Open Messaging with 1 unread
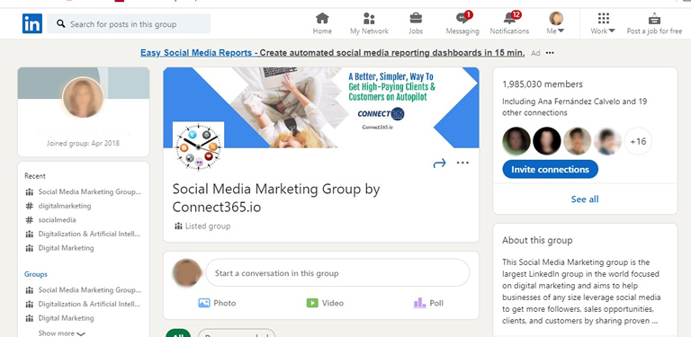The width and height of the screenshot is (691, 337). click(x=462, y=23)
